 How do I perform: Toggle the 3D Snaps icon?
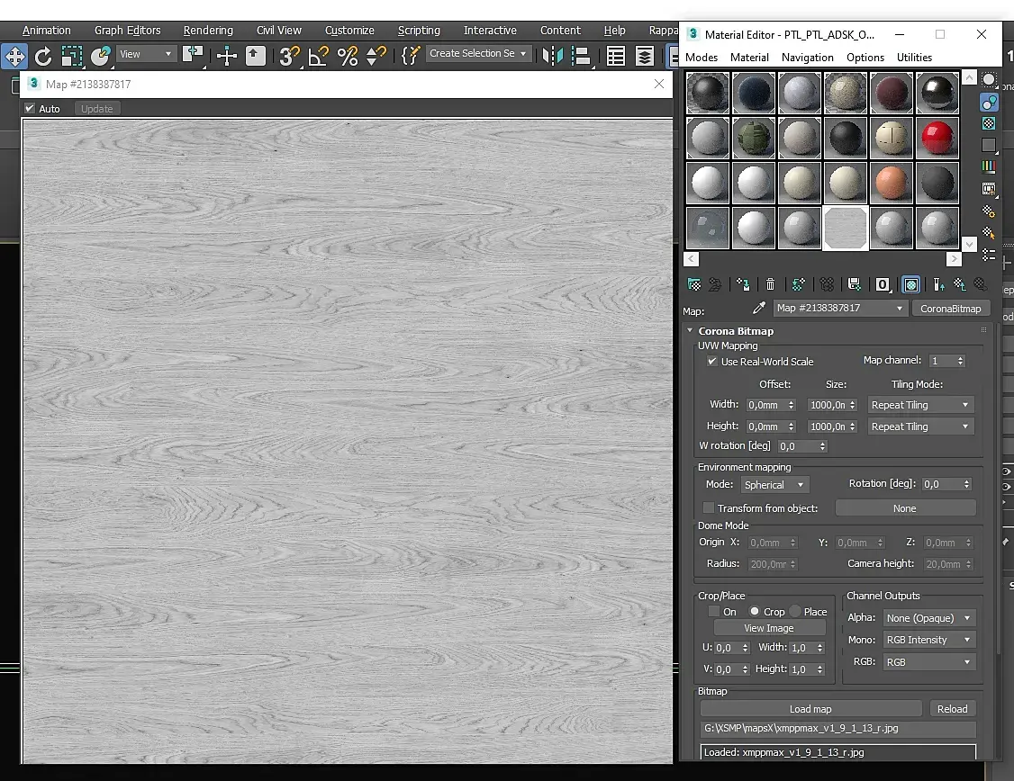click(288, 56)
